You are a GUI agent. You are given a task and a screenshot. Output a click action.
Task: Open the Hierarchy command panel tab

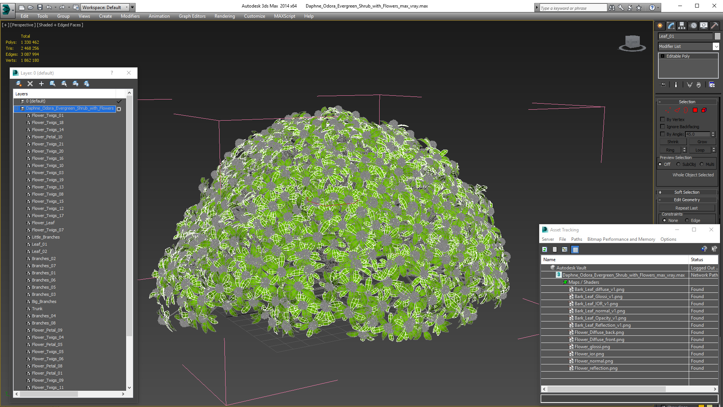[x=682, y=26]
